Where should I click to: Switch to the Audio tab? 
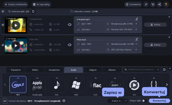coord(74,70)
